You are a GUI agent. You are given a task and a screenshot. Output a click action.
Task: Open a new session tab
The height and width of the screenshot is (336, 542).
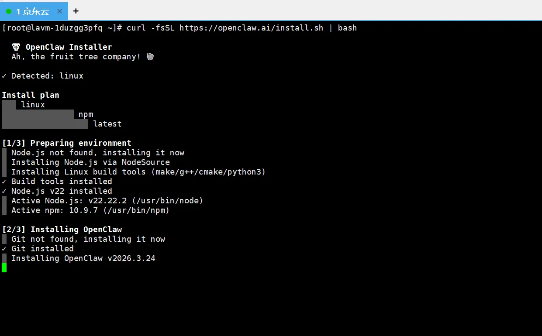pos(76,11)
